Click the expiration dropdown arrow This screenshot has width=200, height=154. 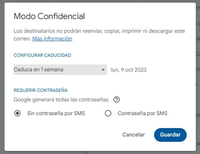(x=103, y=70)
